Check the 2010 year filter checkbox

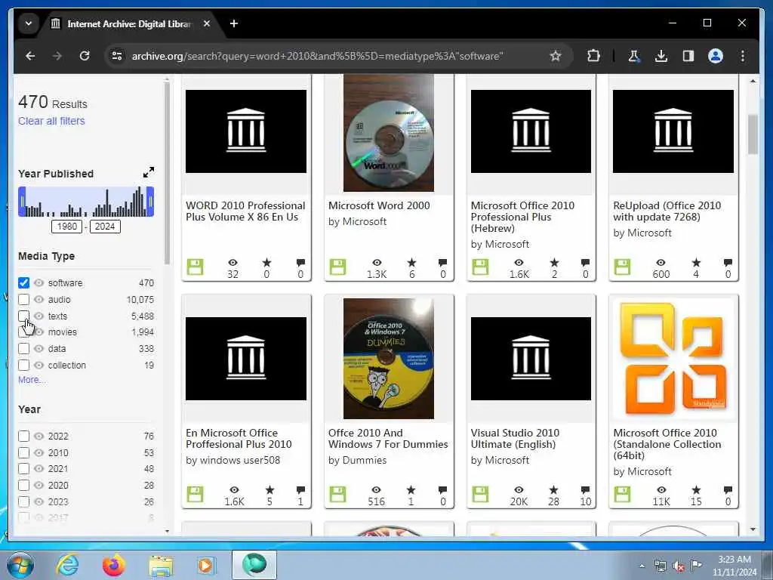coord(23,453)
